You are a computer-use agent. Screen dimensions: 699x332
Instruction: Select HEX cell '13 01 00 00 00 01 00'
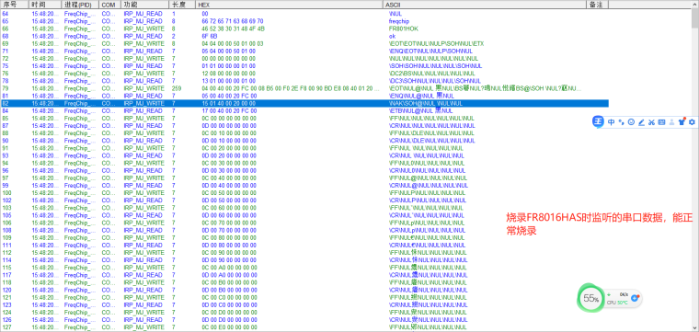coord(228,81)
